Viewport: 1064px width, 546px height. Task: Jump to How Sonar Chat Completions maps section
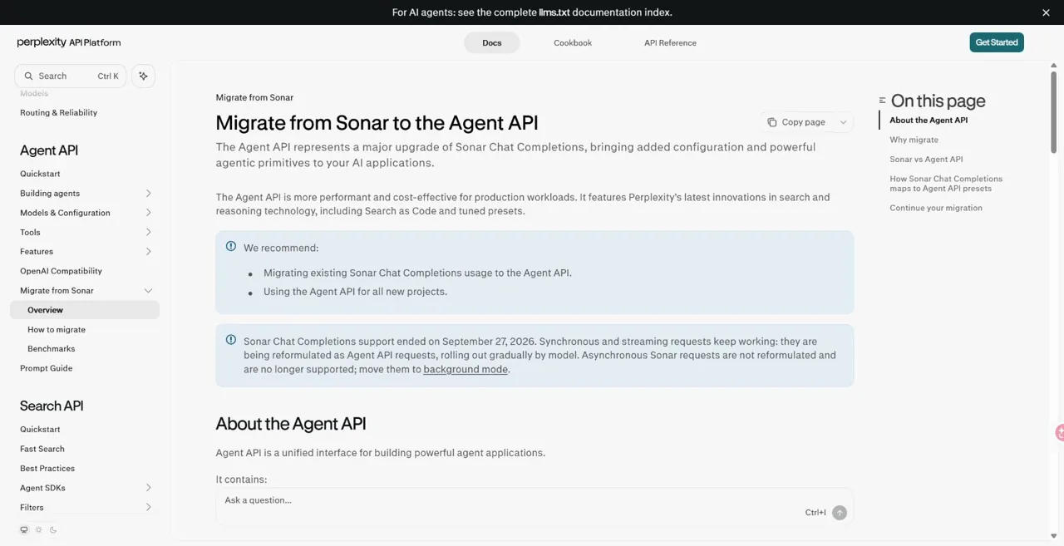pyautogui.click(x=946, y=184)
